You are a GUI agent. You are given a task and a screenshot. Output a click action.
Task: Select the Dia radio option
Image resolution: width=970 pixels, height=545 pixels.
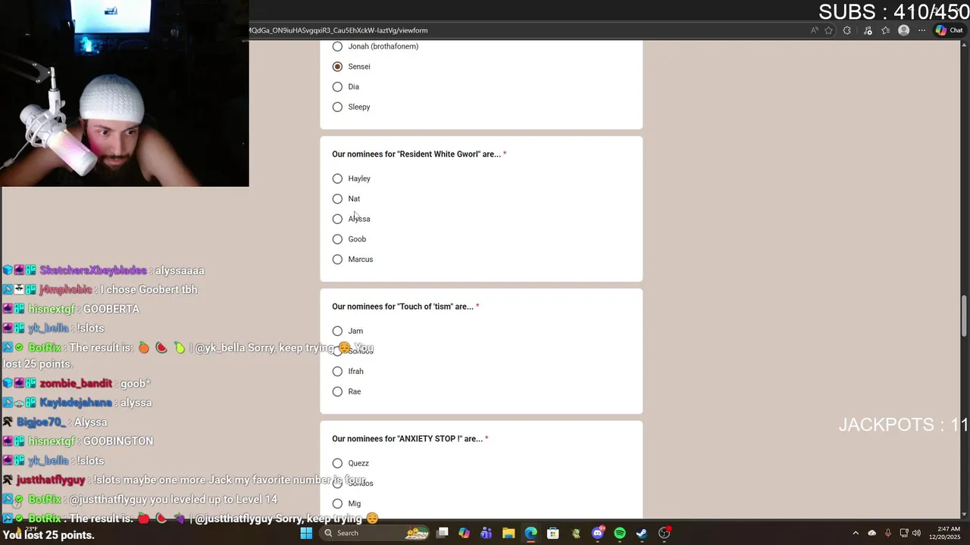[337, 87]
